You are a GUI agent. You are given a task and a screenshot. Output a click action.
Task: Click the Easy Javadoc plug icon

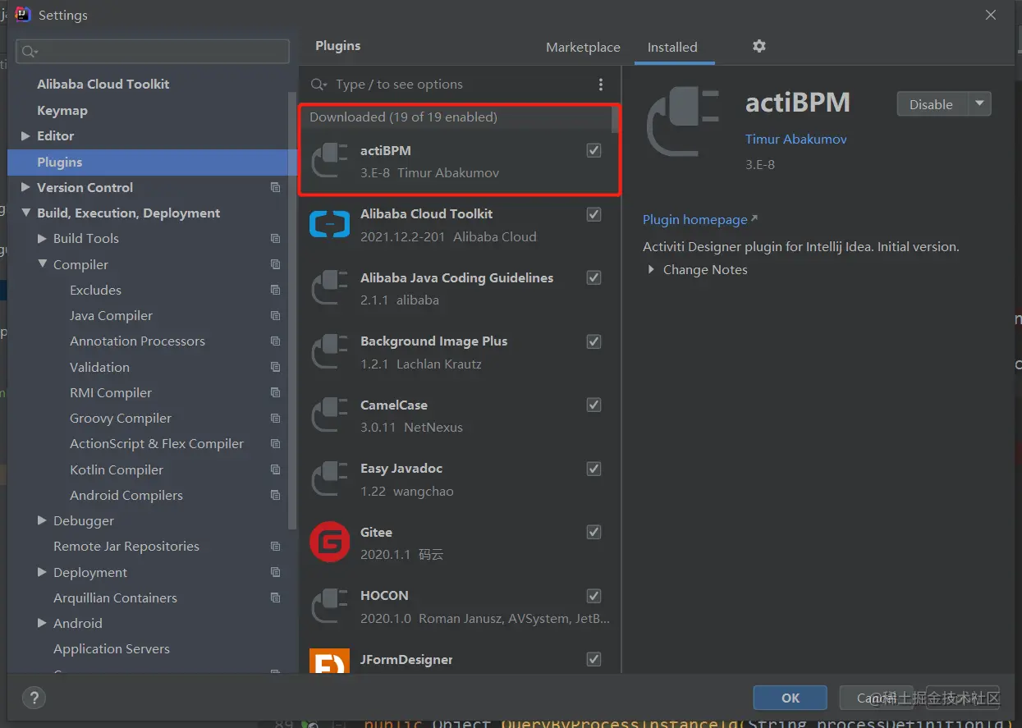[x=330, y=479]
